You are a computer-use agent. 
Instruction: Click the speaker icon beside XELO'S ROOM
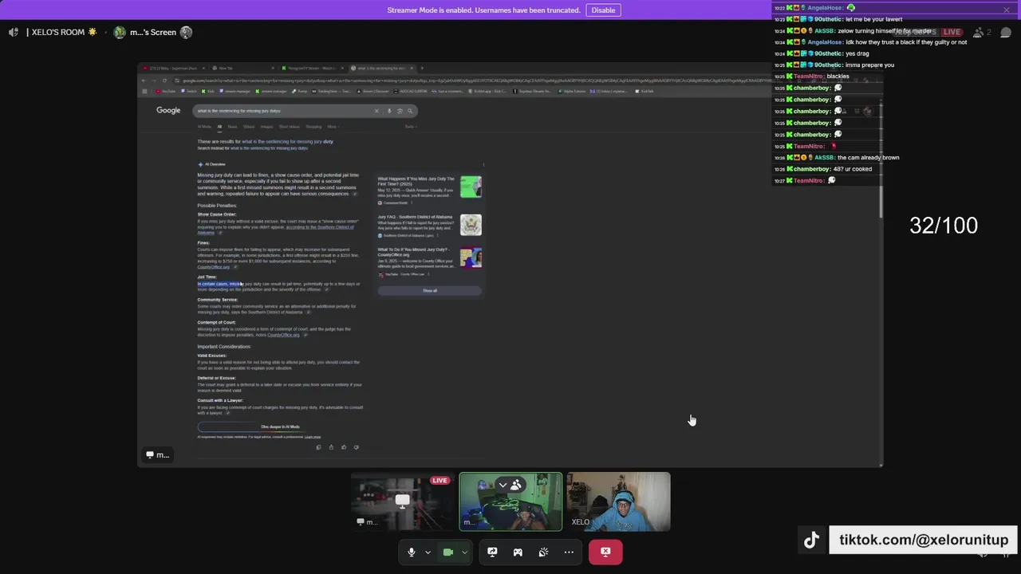pyautogui.click(x=14, y=32)
